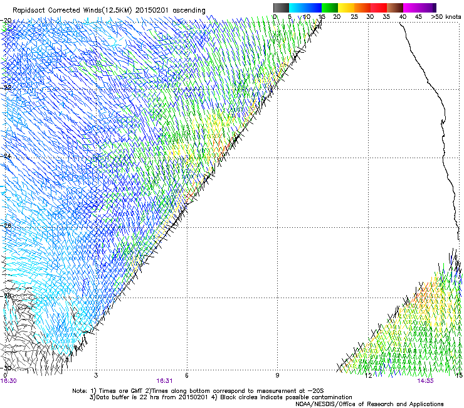Screen dimensions: 464x408
Task: Click the orange 25-30 knots legend swatch
Action: (362, 8)
